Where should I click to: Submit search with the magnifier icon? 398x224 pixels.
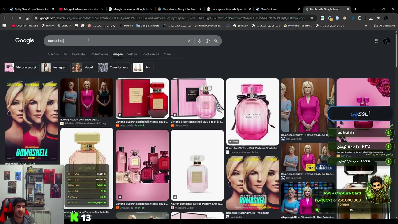coord(216,41)
